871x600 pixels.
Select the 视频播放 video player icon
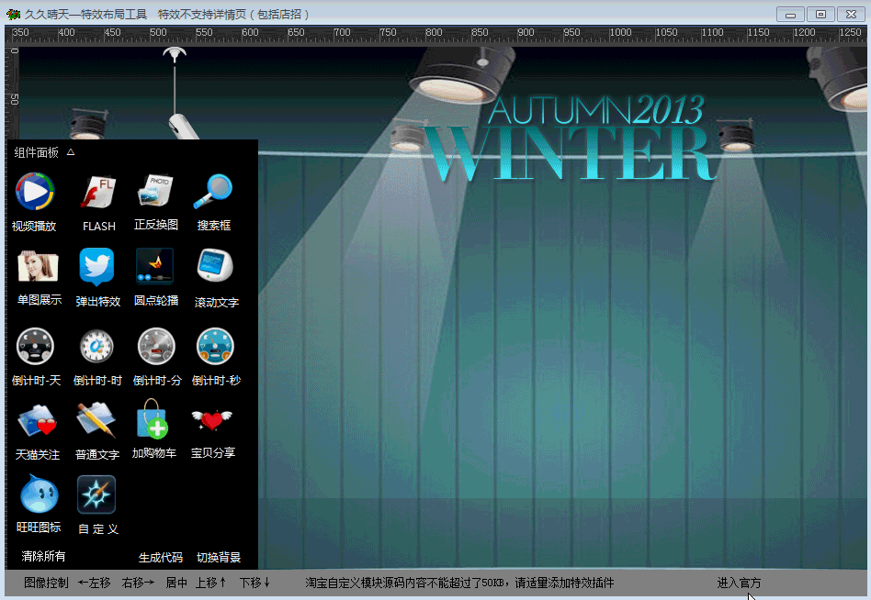35,193
